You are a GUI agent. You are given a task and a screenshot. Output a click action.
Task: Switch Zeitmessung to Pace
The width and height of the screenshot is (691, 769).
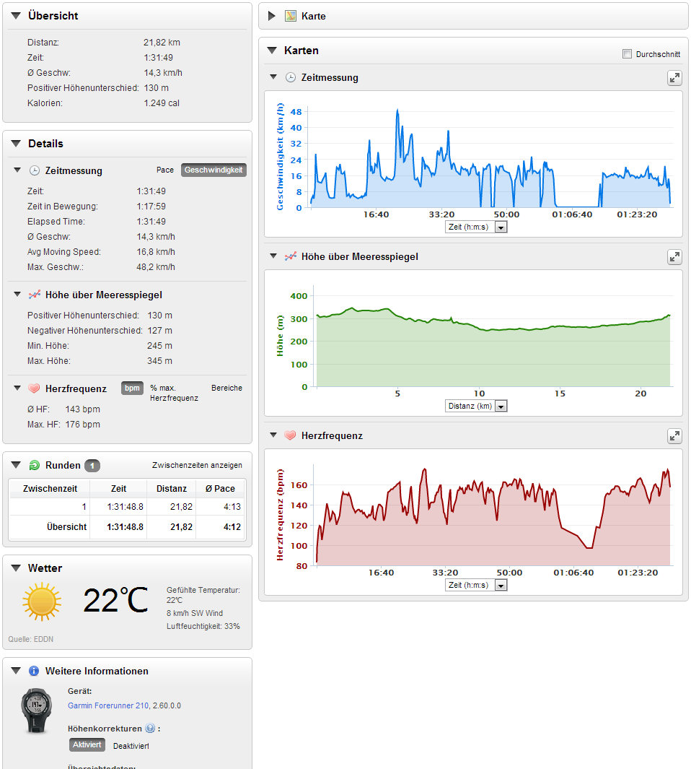click(x=165, y=170)
